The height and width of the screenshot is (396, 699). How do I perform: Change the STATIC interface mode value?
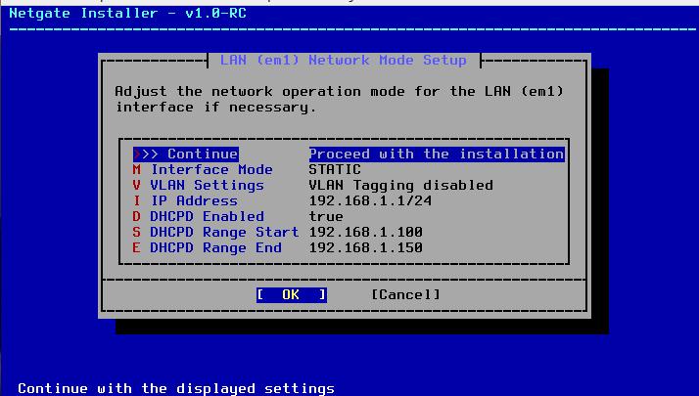tap(335, 169)
